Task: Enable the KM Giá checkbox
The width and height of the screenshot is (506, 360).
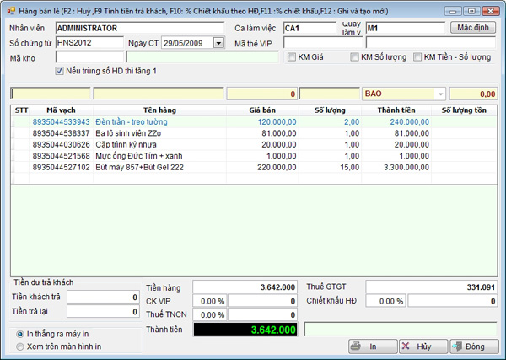Action: [292, 57]
